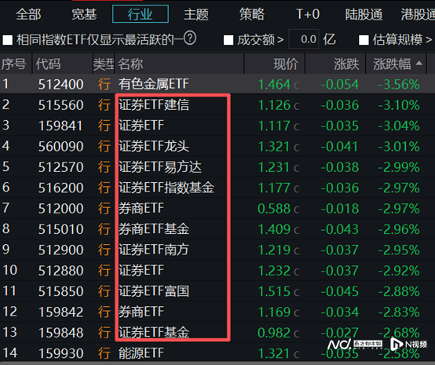Click the 行 type icon for 512400
Image resolution: width=435 pixels, height=365 pixels.
click(x=104, y=84)
